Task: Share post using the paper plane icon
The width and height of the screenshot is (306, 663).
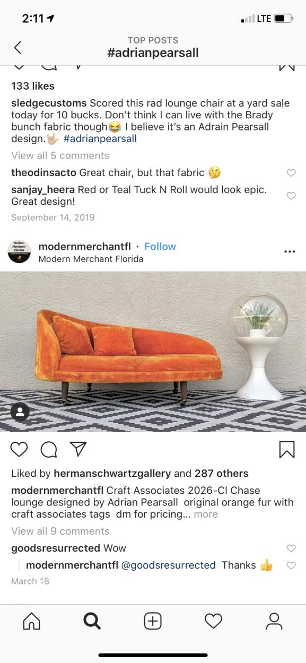Action: (x=78, y=449)
